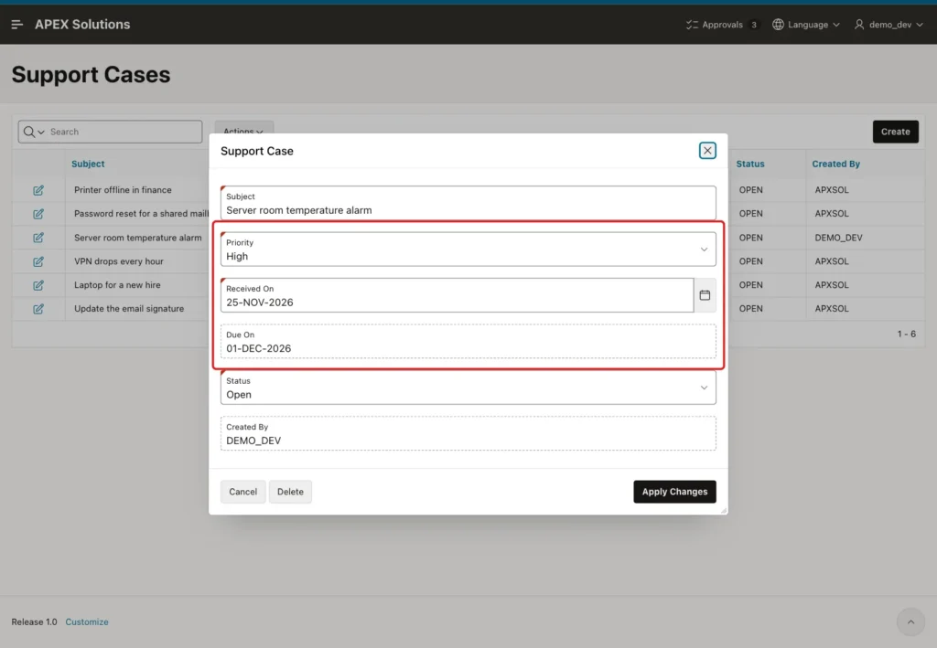Image resolution: width=937 pixels, height=648 pixels.
Task: Click edit icon for Password reset row
Action: coord(38,214)
